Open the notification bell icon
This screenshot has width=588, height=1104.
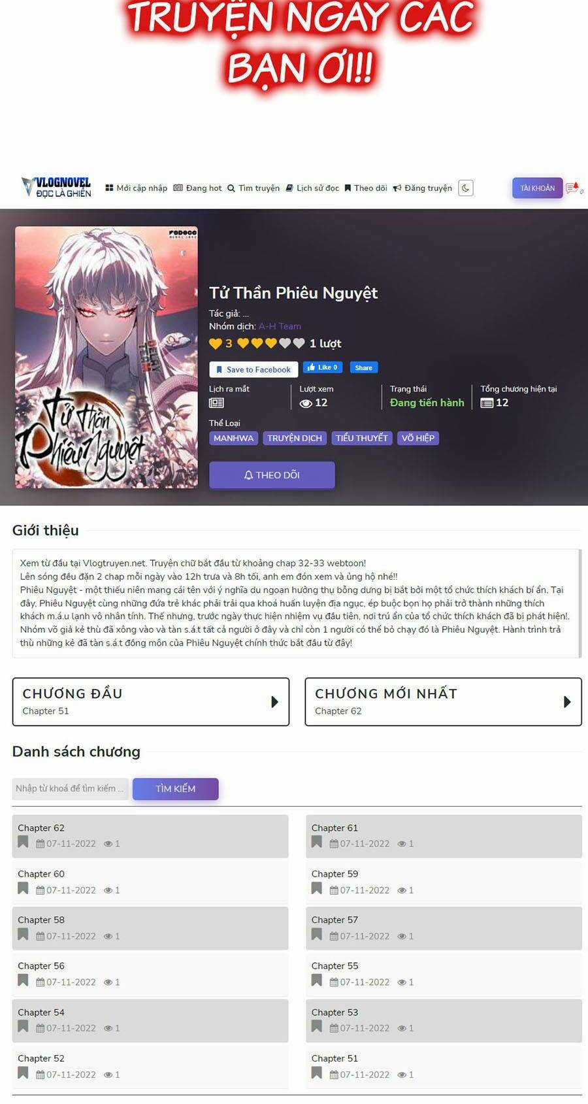tap(573, 188)
